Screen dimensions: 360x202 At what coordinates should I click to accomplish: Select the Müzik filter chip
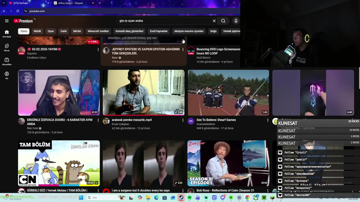tap(37, 31)
